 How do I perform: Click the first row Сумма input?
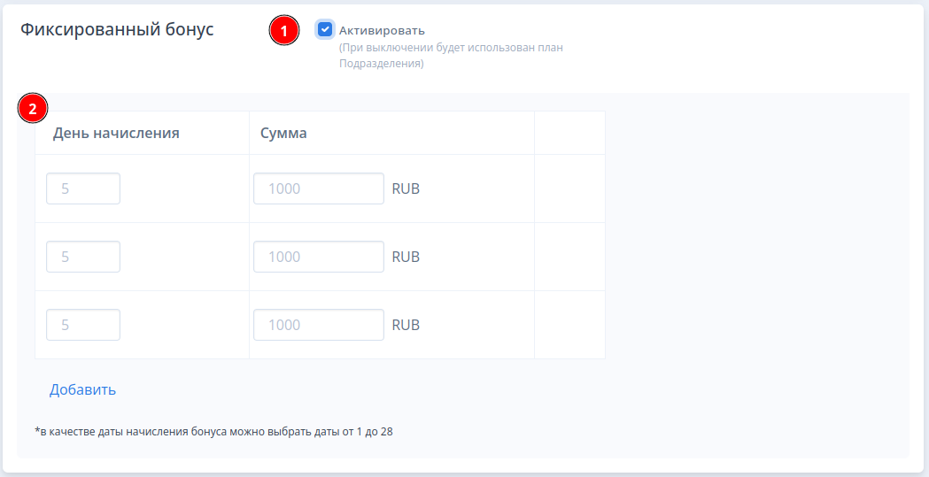tap(319, 188)
